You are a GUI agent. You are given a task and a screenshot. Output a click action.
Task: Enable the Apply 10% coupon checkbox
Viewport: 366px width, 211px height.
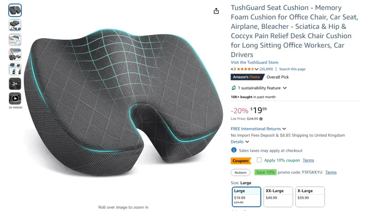tap(259, 160)
